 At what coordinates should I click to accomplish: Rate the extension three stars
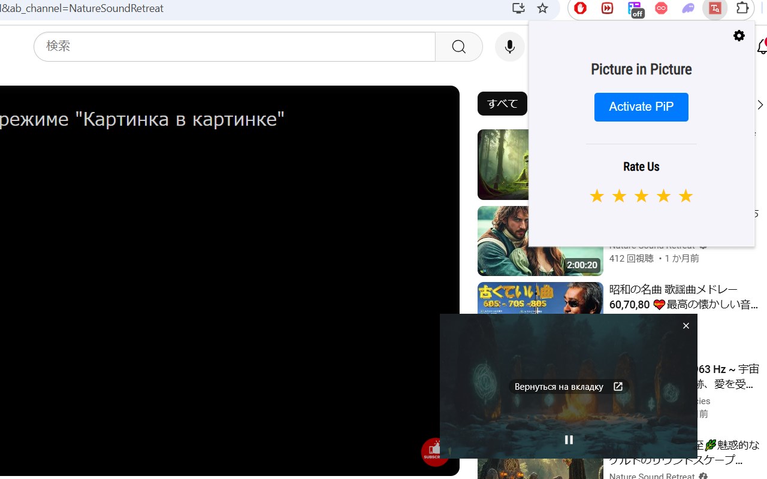pos(641,196)
